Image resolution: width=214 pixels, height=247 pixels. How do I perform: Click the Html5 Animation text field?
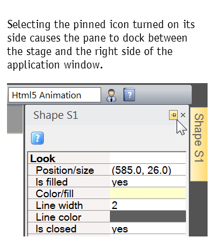tap(54, 95)
